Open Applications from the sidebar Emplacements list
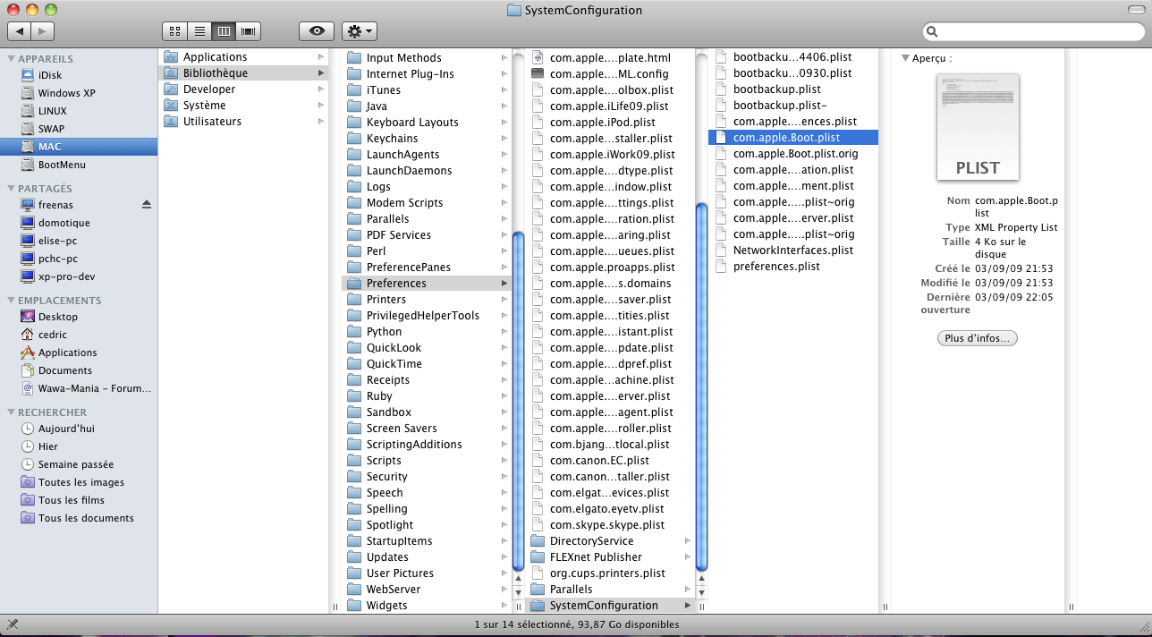Viewport: 1152px width, 637px height. point(67,352)
